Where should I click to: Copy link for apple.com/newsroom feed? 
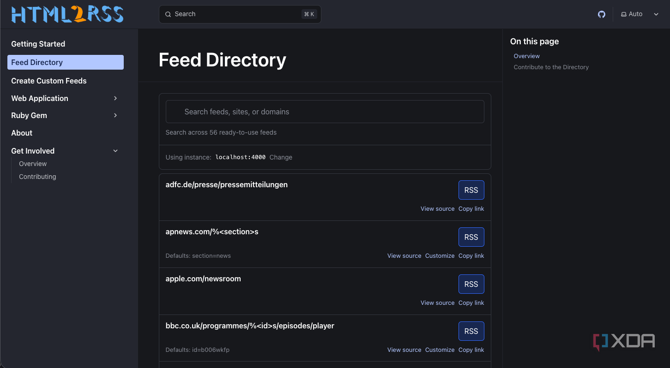(471, 303)
